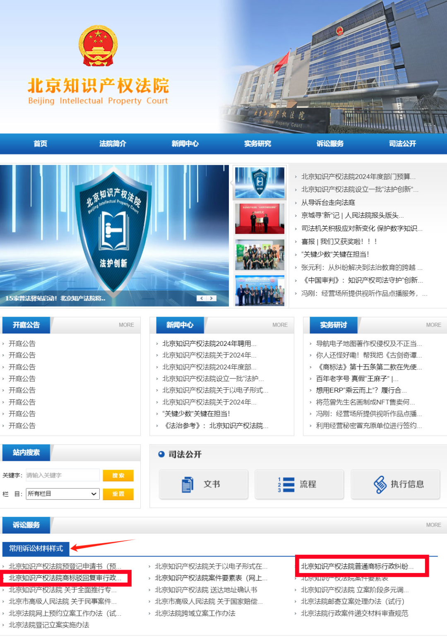The height and width of the screenshot is (638, 447).
Task: Open headline 北京知识产权法院2024年度部门预算
Action: point(358,177)
